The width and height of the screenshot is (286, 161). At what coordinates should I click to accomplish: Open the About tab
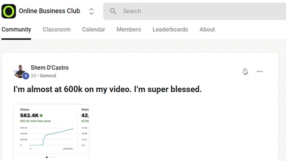207,29
